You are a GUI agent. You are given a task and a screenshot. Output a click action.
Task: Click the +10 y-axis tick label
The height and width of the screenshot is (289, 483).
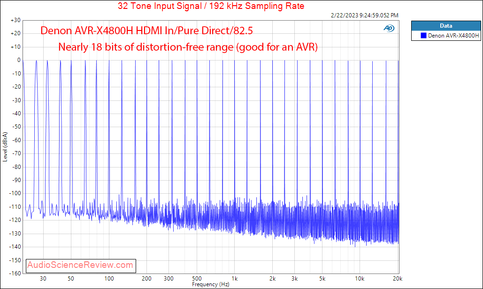[15, 47]
